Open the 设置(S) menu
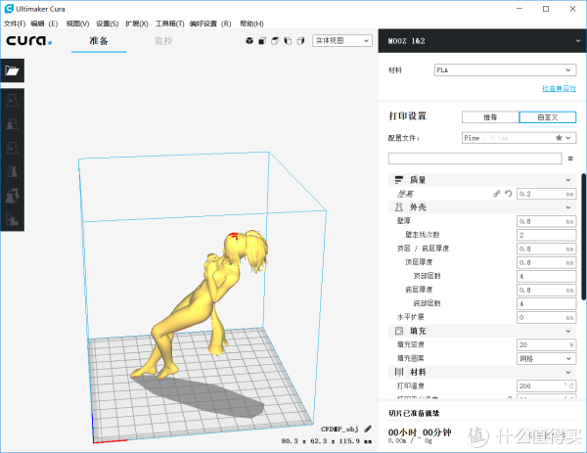 107,23
